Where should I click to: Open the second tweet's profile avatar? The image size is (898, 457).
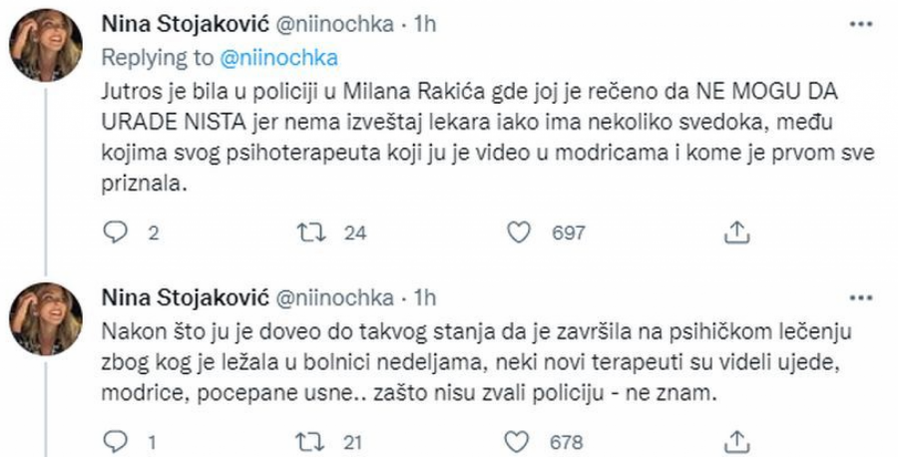[46, 318]
